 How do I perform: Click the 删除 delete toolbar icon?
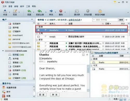click(x=61, y=11)
